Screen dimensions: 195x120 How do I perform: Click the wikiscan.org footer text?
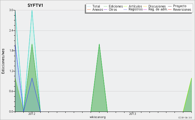click(x=97, y=117)
